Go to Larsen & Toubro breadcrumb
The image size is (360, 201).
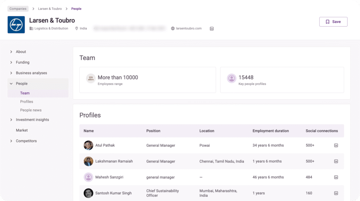pyautogui.click(x=50, y=9)
